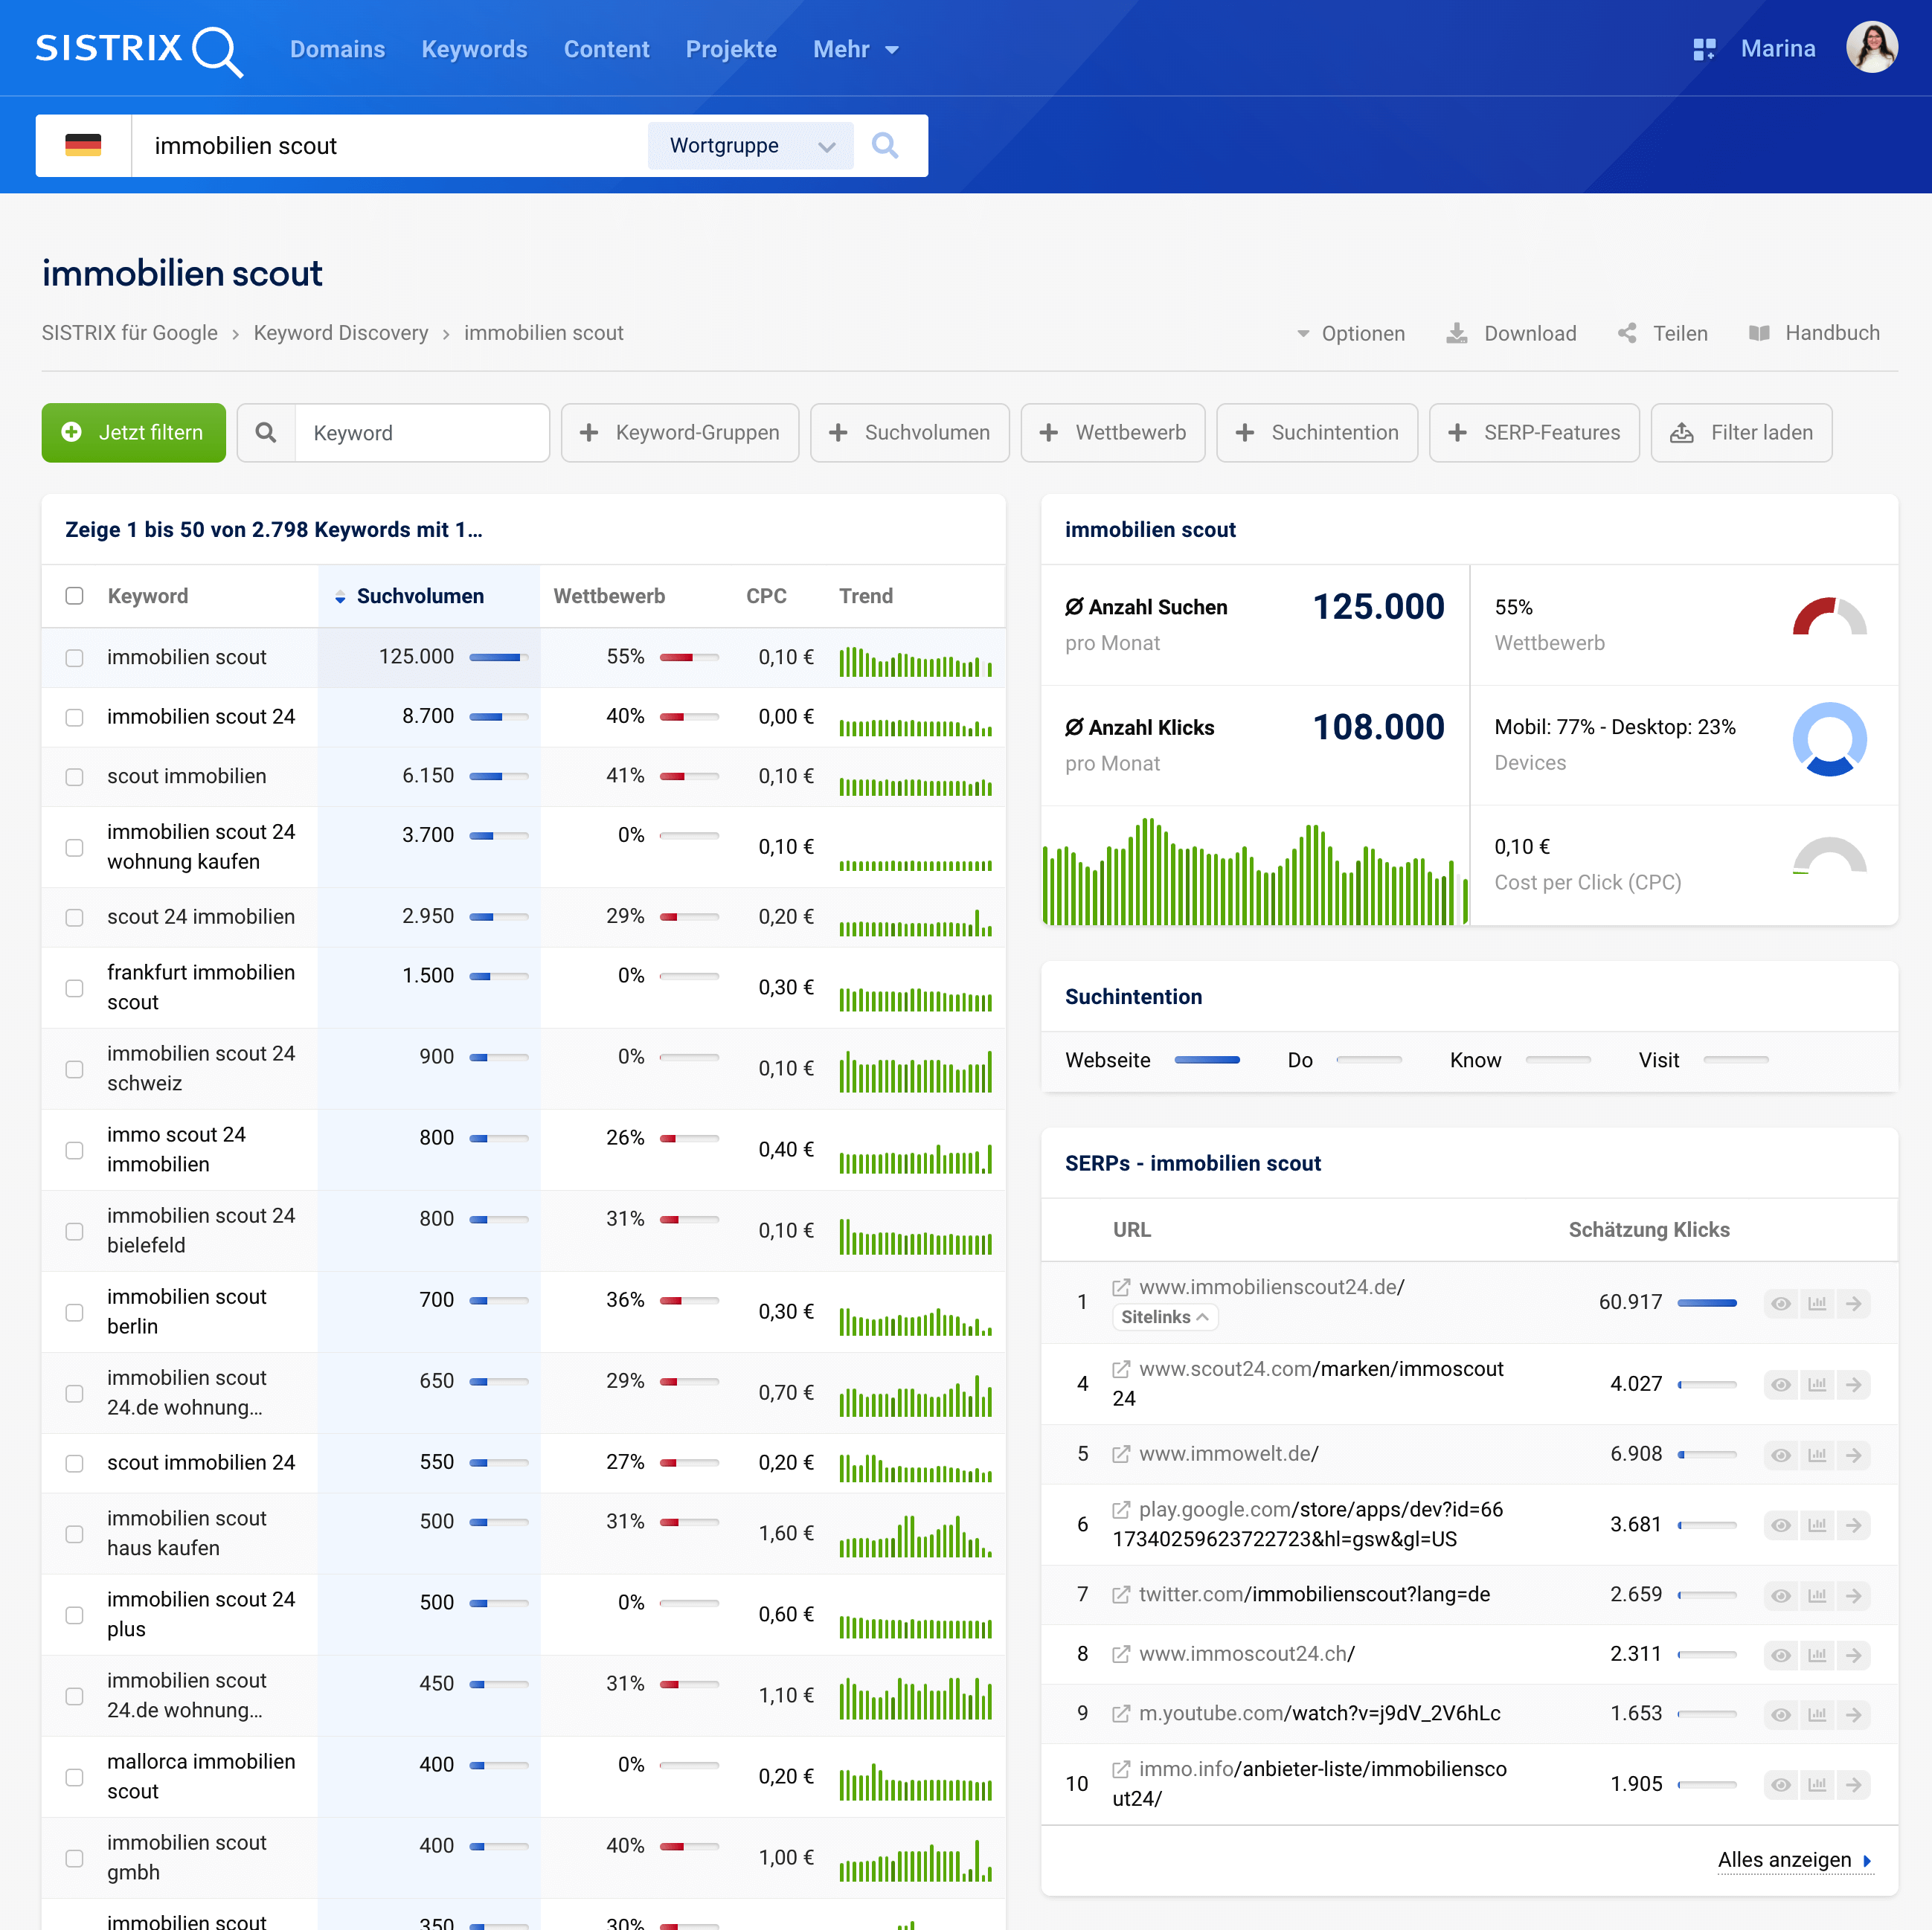Open the Keywords menu item
The image size is (1932, 1930).
(474, 49)
